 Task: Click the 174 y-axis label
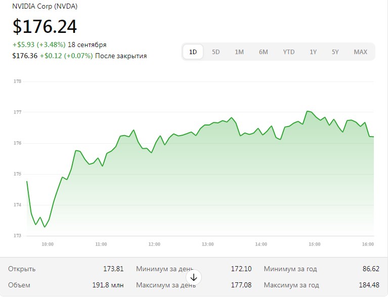click(17, 205)
